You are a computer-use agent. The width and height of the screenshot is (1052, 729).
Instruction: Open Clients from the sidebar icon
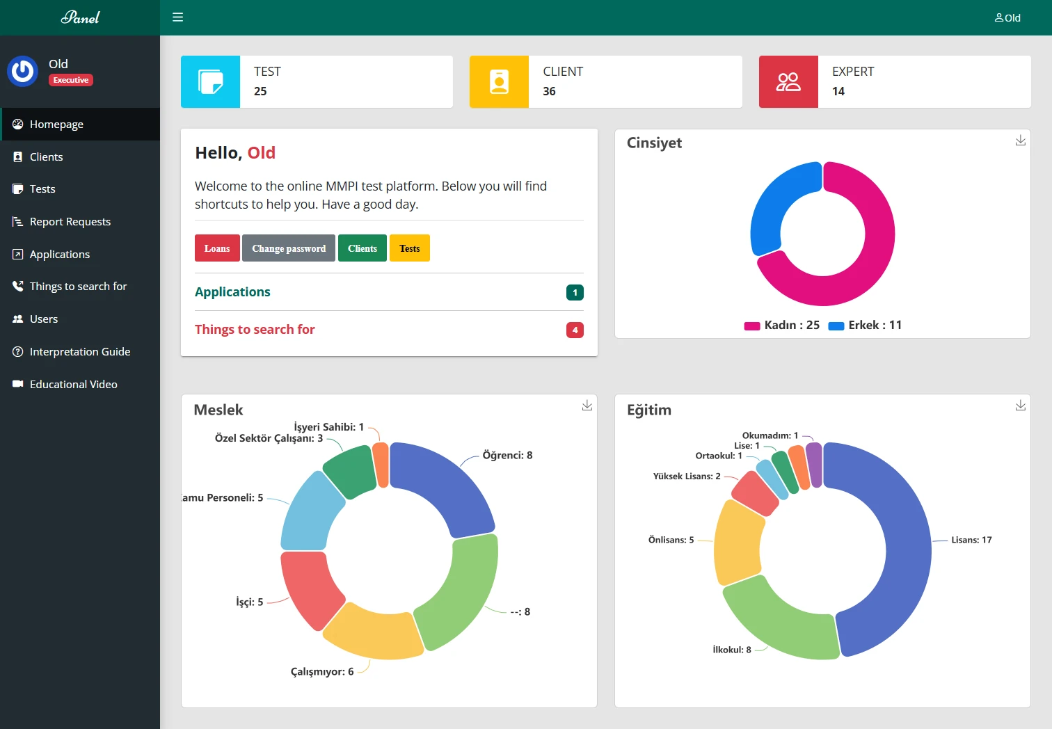tap(17, 157)
